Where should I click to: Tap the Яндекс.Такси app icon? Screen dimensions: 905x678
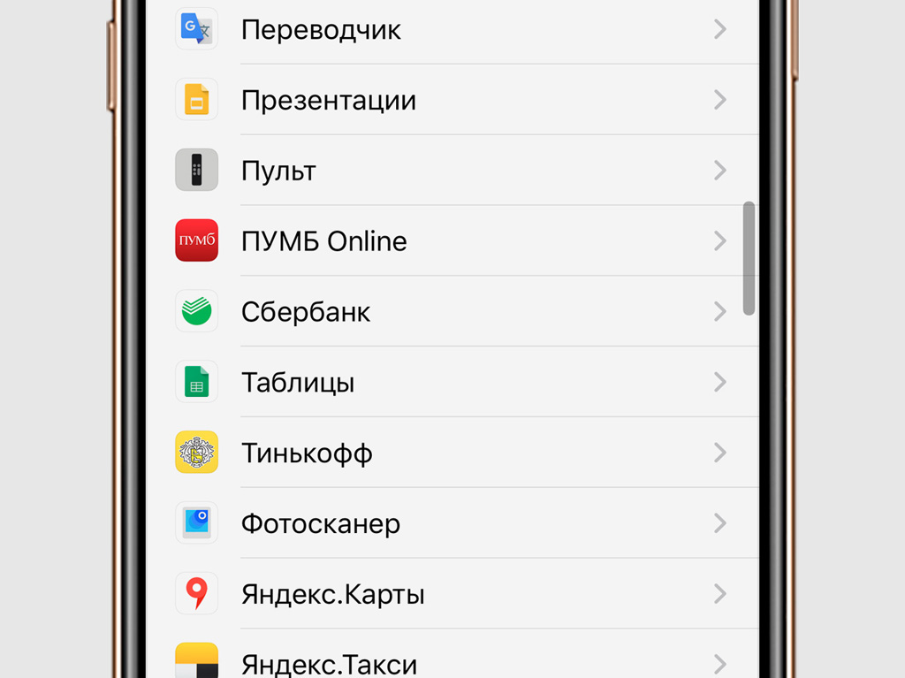point(197,660)
